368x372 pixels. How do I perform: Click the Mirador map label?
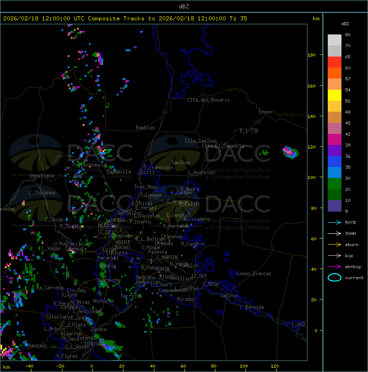coord(186,299)
